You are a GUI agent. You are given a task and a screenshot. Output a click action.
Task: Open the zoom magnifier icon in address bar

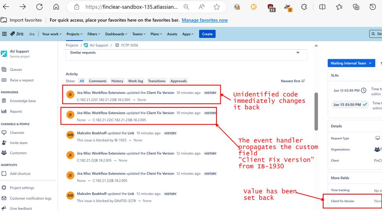186,7
